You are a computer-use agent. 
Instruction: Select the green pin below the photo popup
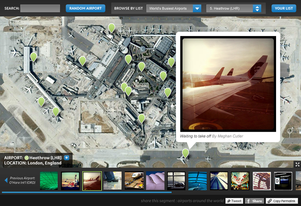tap(185, 153)
